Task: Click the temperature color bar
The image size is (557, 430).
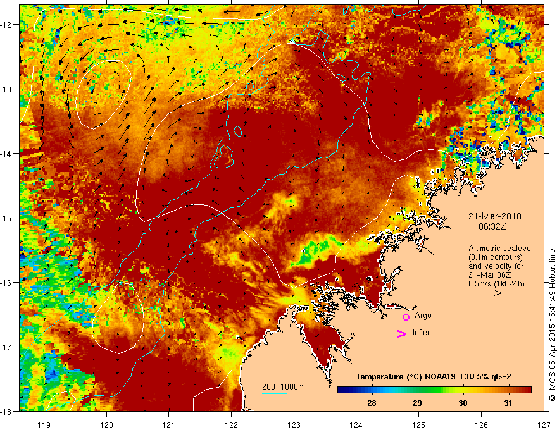Action: [x=434, y=390]
